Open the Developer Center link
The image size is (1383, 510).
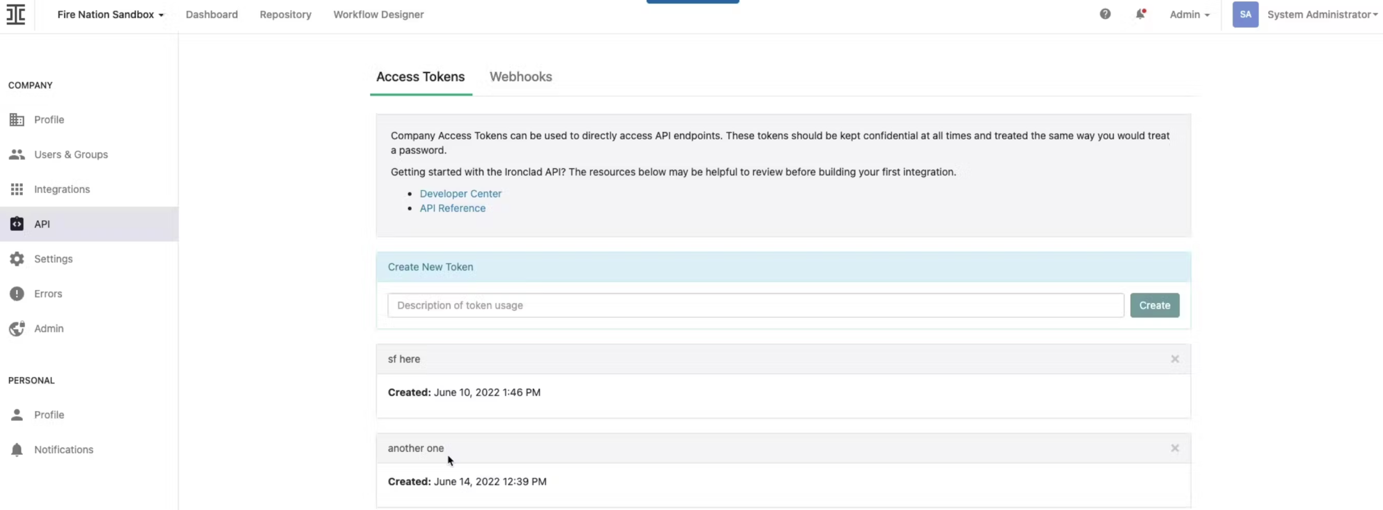click(x=460, y=194)
